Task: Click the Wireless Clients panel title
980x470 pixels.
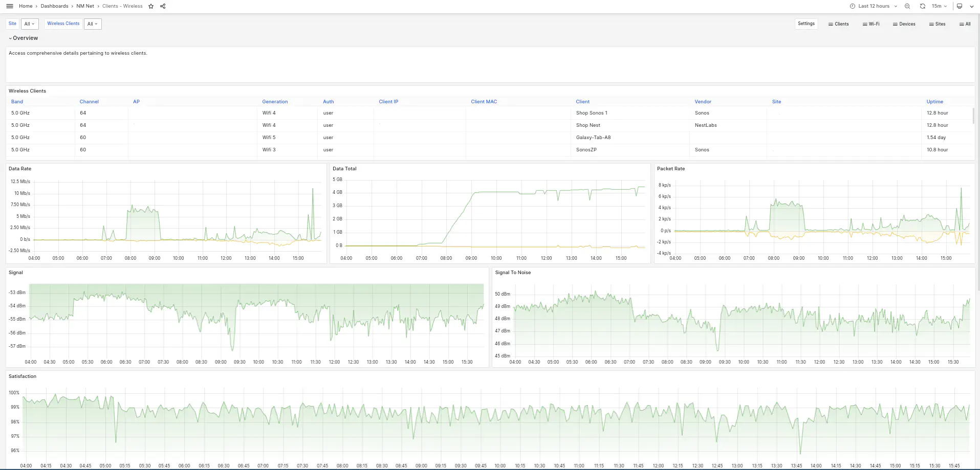Action: 27,91
